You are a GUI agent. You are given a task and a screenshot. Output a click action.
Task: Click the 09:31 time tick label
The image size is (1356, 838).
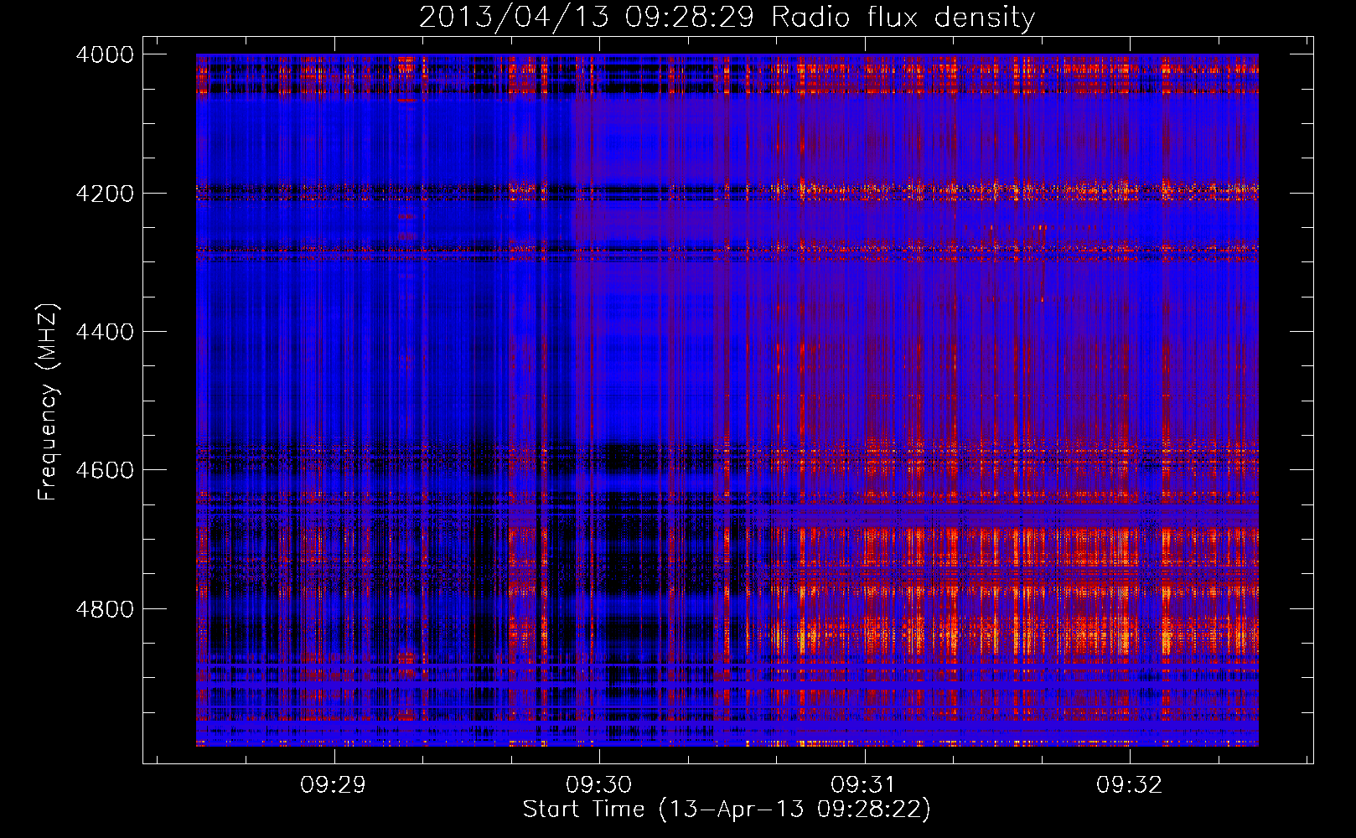tap(864, 785)
